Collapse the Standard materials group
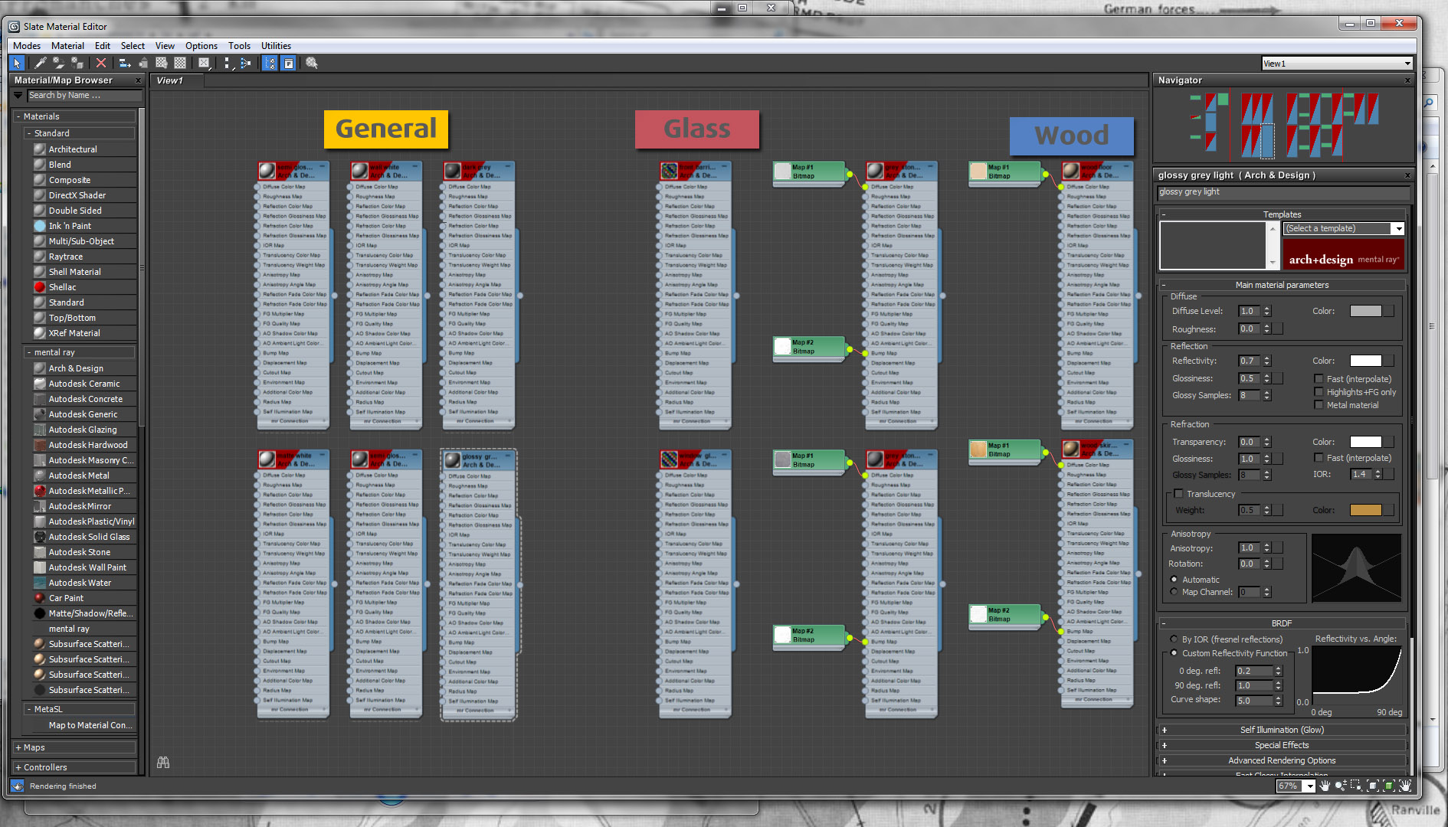 click(28, 132)
